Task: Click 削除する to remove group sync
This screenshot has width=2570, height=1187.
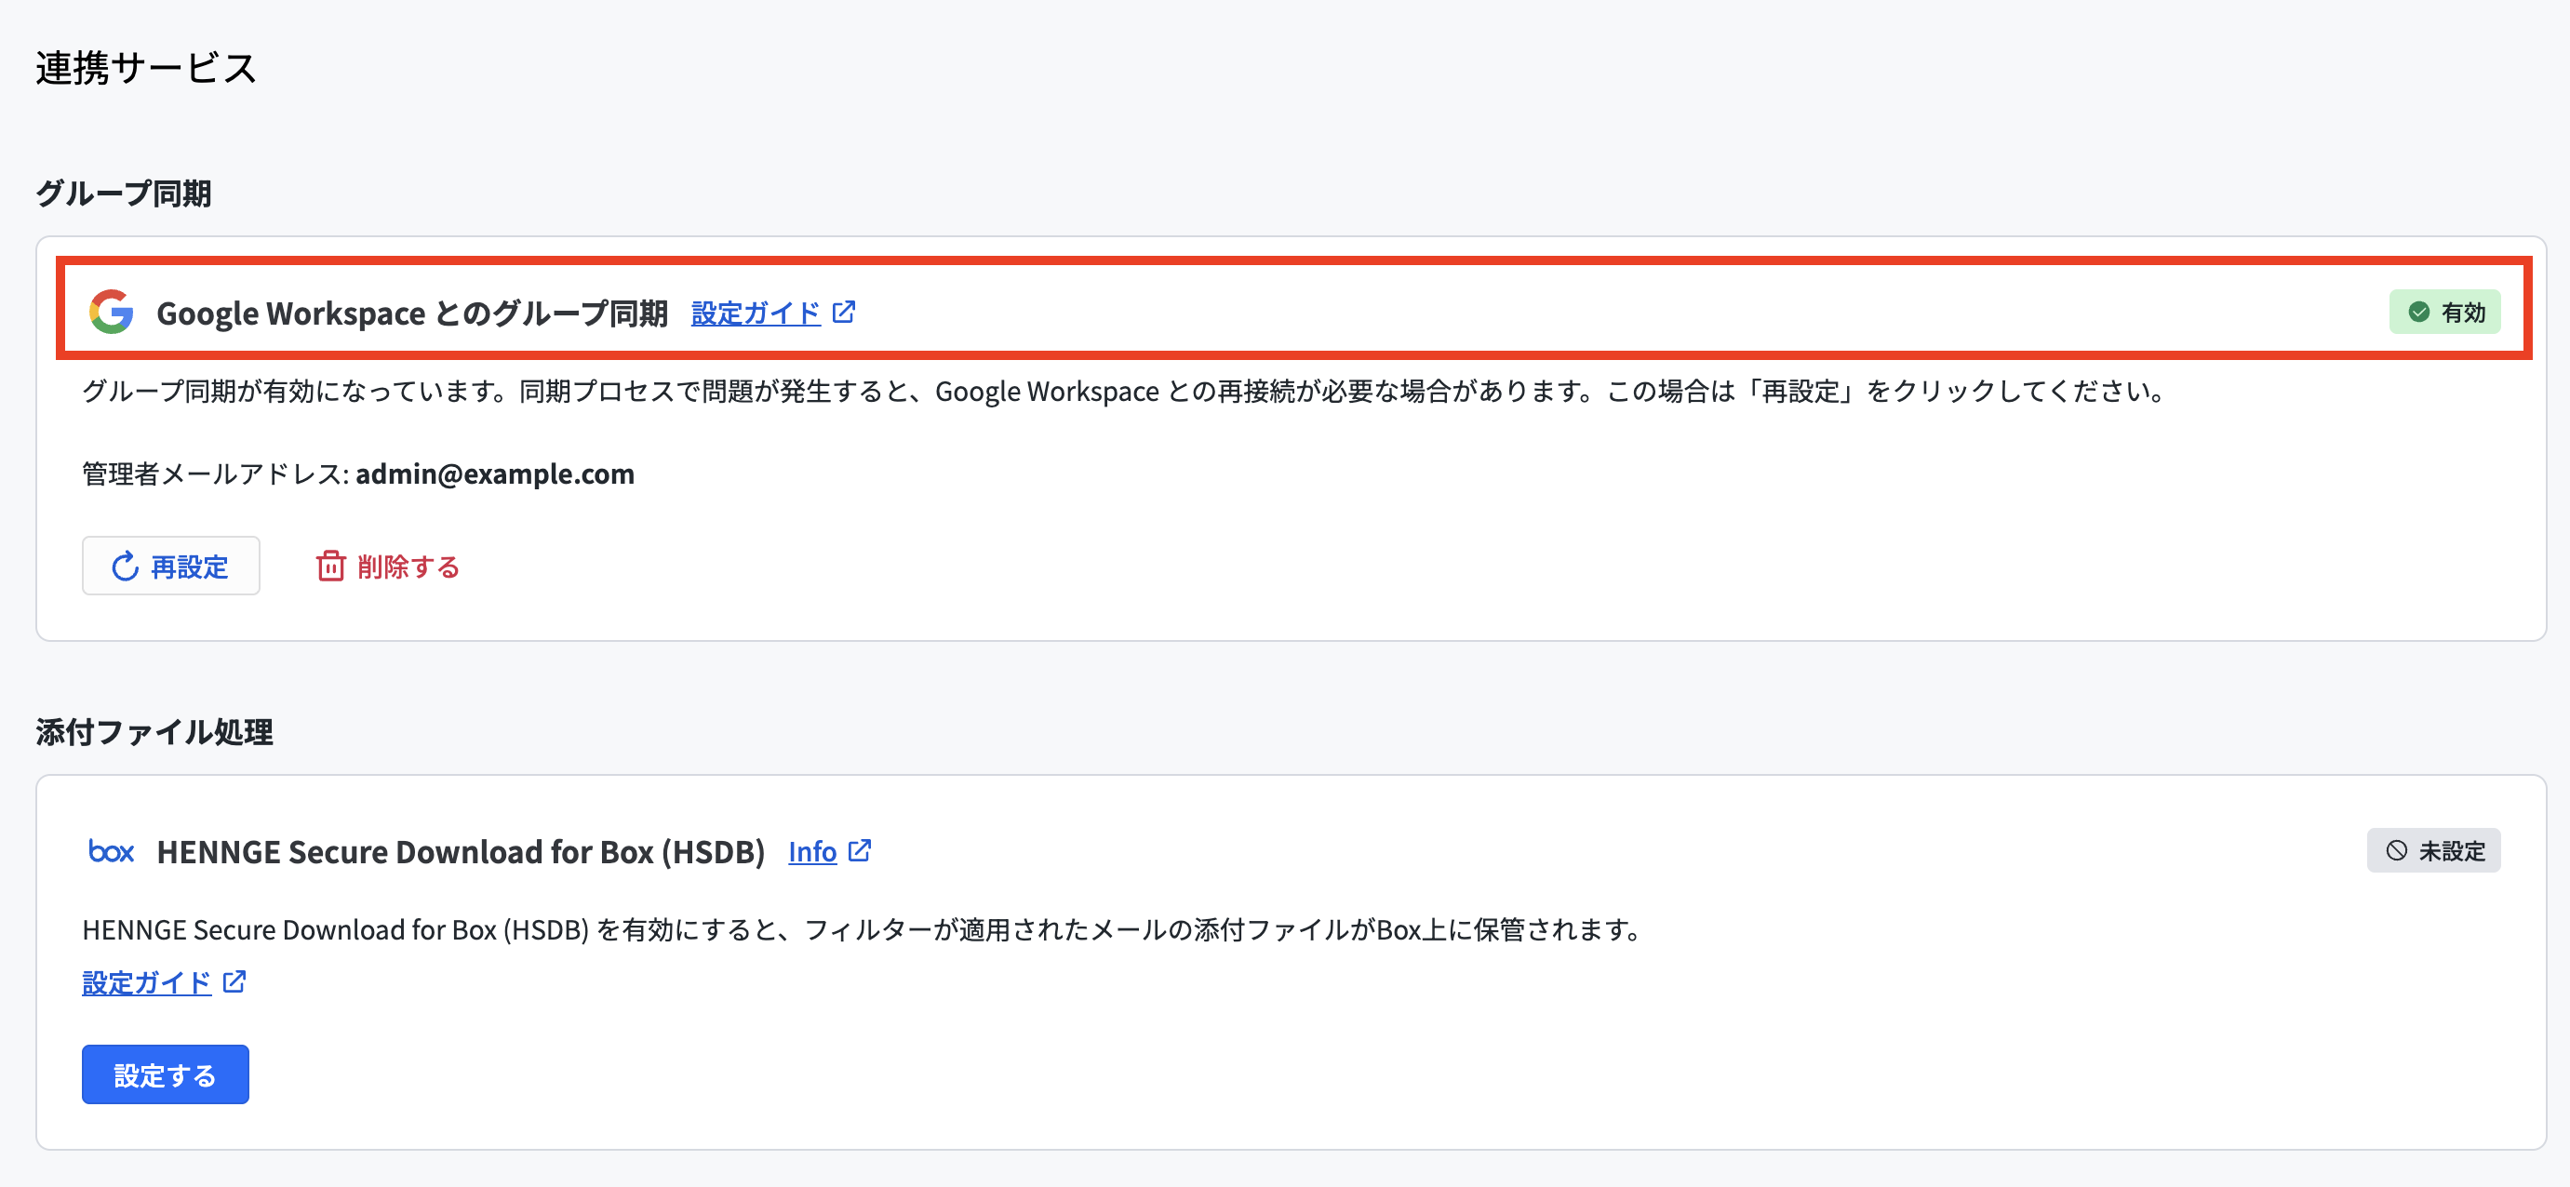Action: point(388,566)
